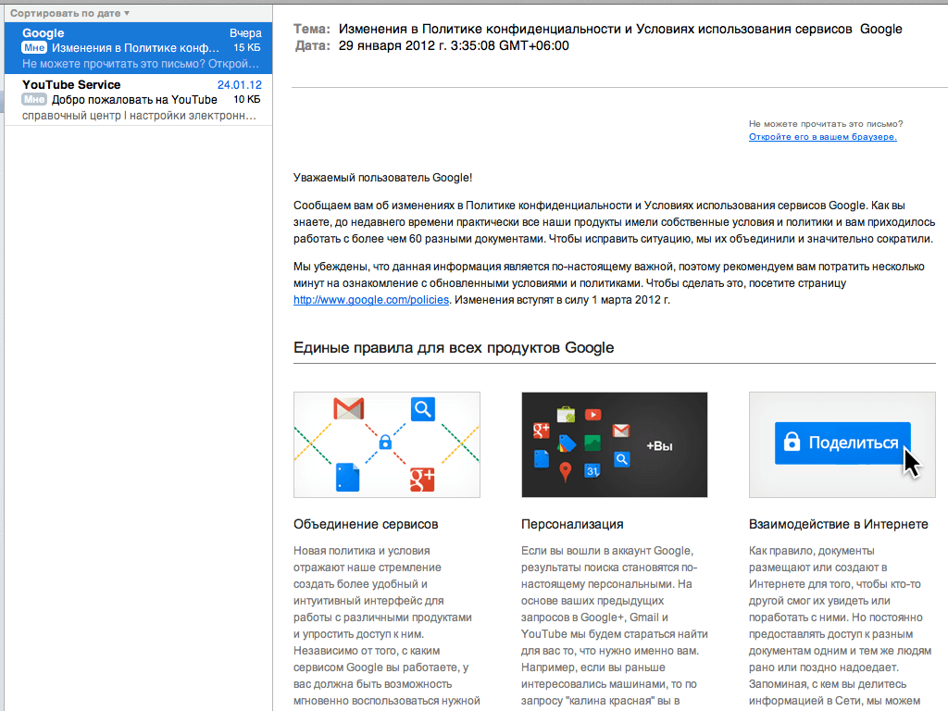This screenshot has height=711, width=948.
Task: Click the date line '29 января 2012 г.'
Action: (393, 46)
